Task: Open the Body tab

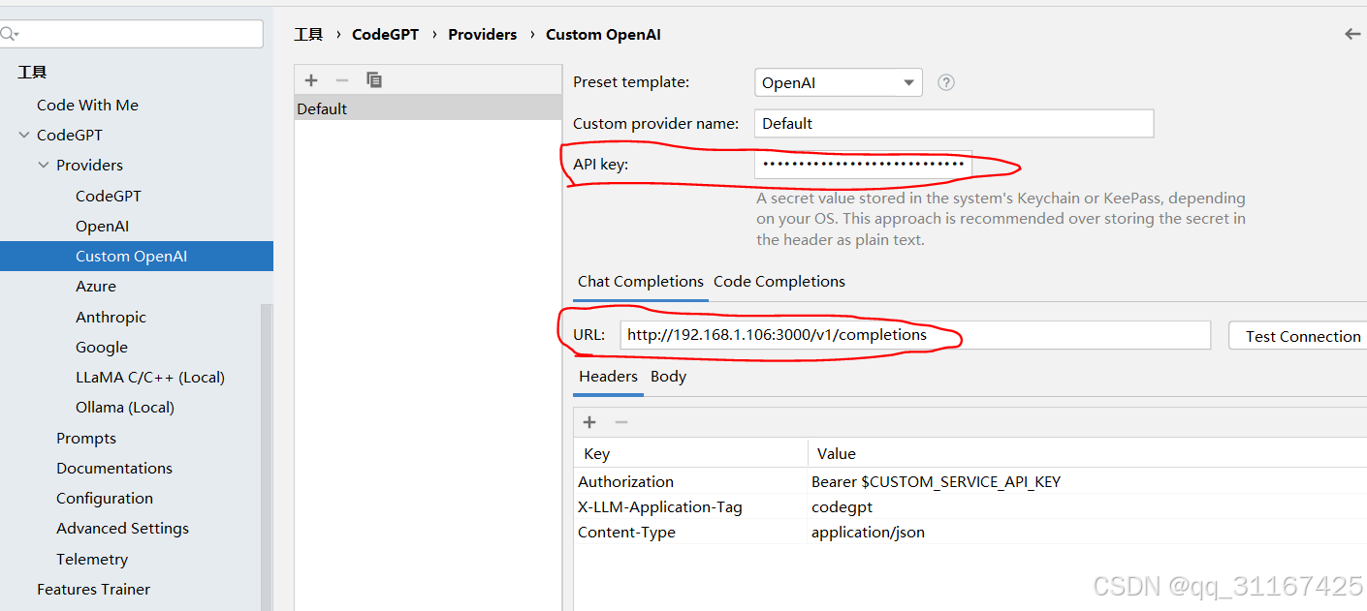Action: (x=668, y=377)
